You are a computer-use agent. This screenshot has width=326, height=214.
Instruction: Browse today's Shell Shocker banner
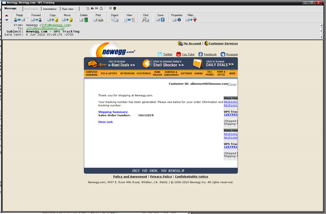coord(163,64)
